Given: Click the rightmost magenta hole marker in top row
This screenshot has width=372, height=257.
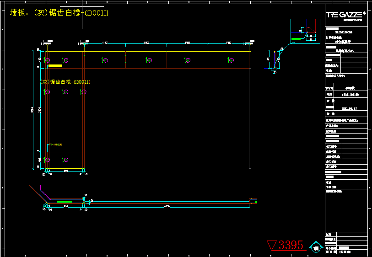Looking at the screenshot, I should click(x=229, y=60).
